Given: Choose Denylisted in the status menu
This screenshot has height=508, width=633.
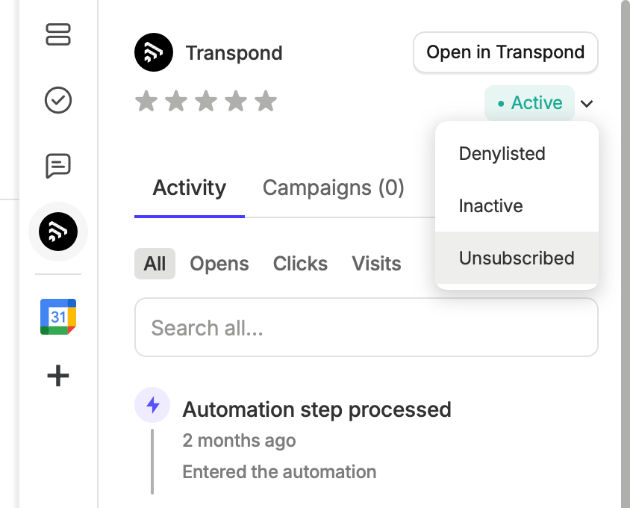Looking at the screenshot, I should pyautogui.click(x=502, y=153).
